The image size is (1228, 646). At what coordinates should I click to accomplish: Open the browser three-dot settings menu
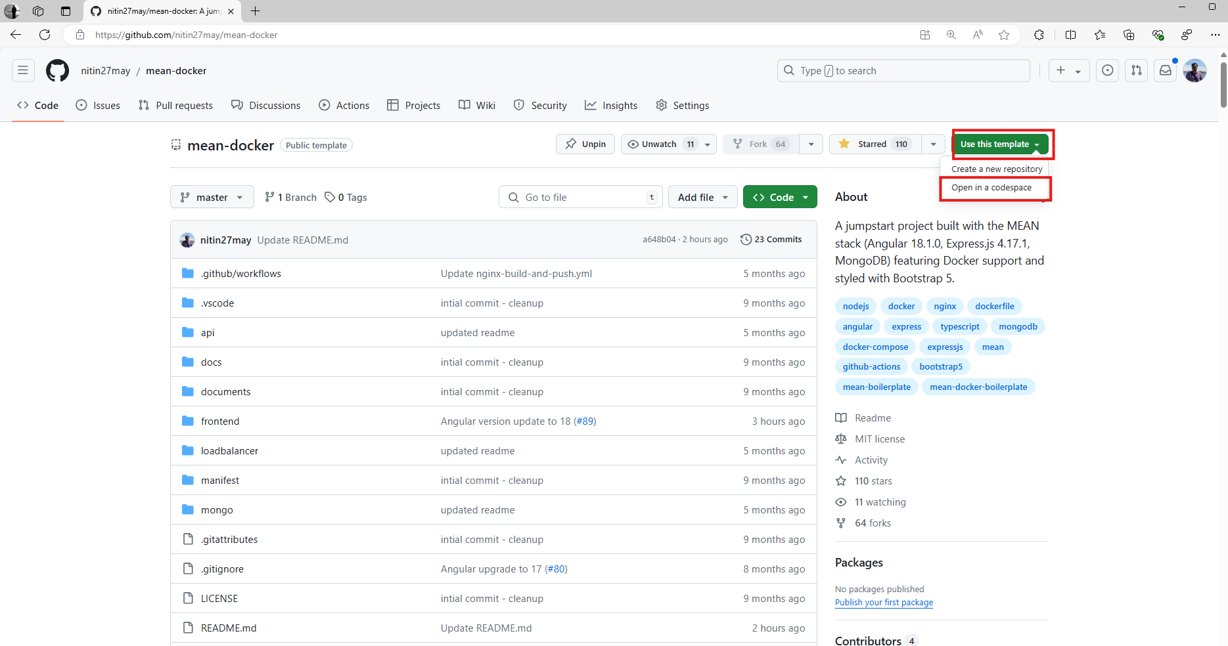click(x=1215, y=35)
